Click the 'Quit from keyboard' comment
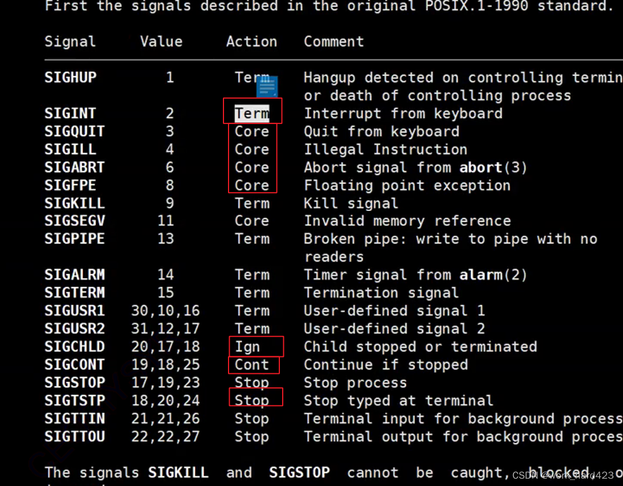The height and width of the screenshot is (486, 623). [x=381, y=132]
